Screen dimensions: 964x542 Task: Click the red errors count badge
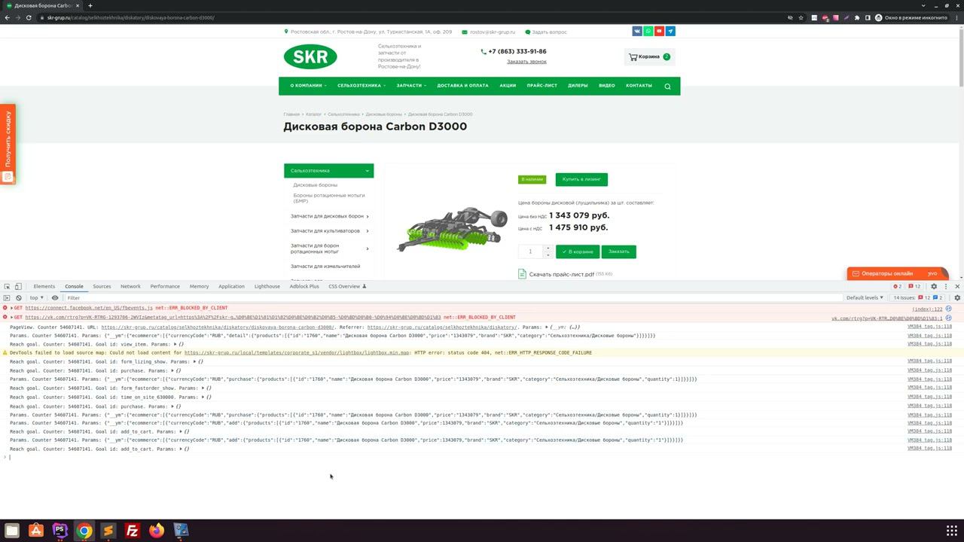click(897, 286)
